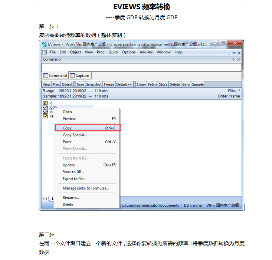Choose Open in the context menu
The image size is (272, 260).
(87, 112)
